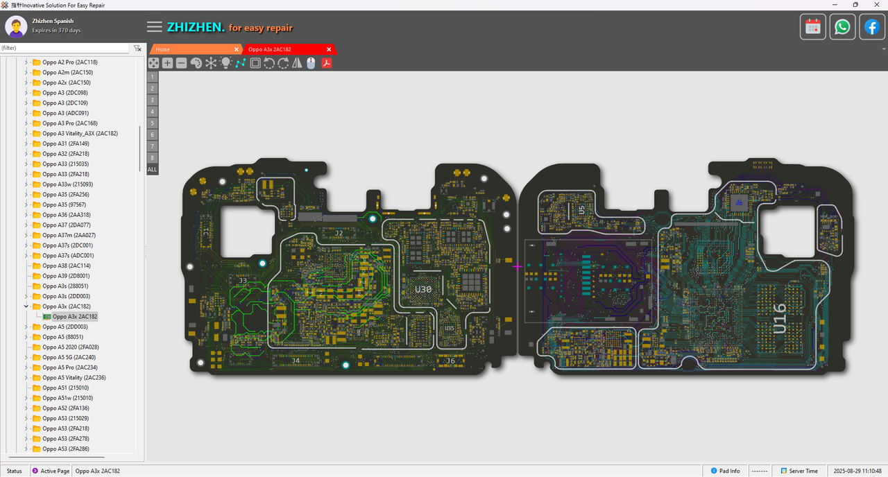Click the date-time readout 2025-08-29
Viewport: 888px width, 477px height.
[857, 471]
